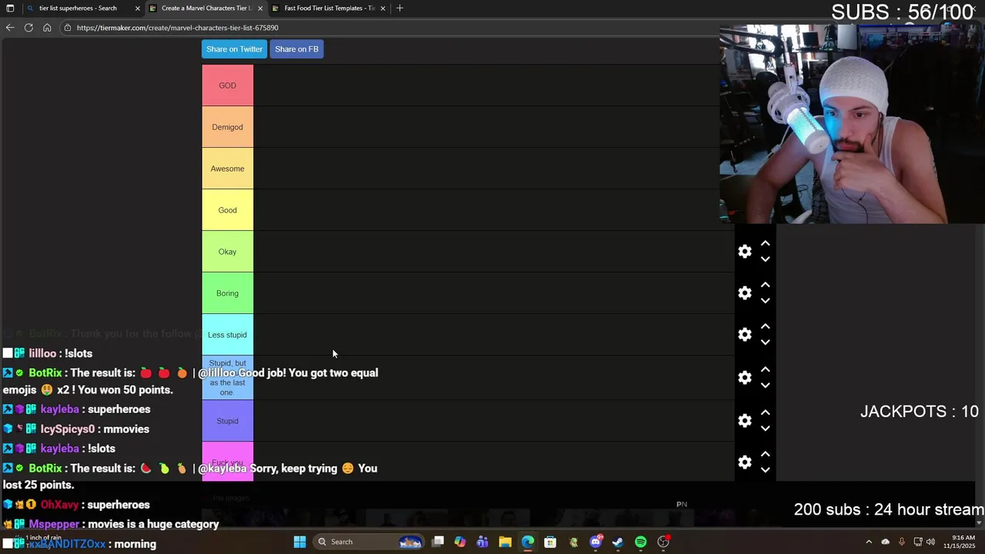Open settings gear for Stupid tier row
Screen dimensions: 985x554
(745, 421)
